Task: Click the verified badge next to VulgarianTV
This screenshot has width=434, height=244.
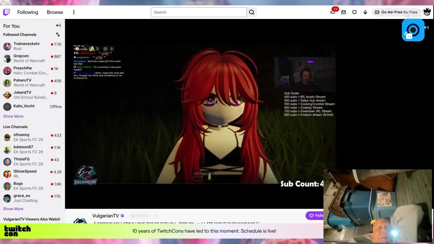Action: 122,216
